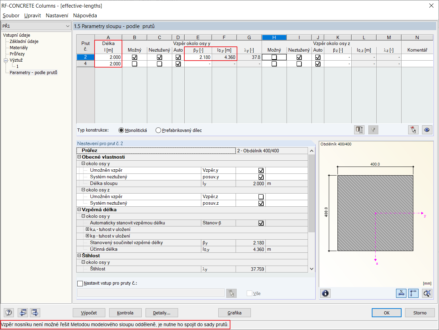The height and width of the screenshot is (330, 439).
Task: Open the Upravit menu
Action: pos(33,16)
